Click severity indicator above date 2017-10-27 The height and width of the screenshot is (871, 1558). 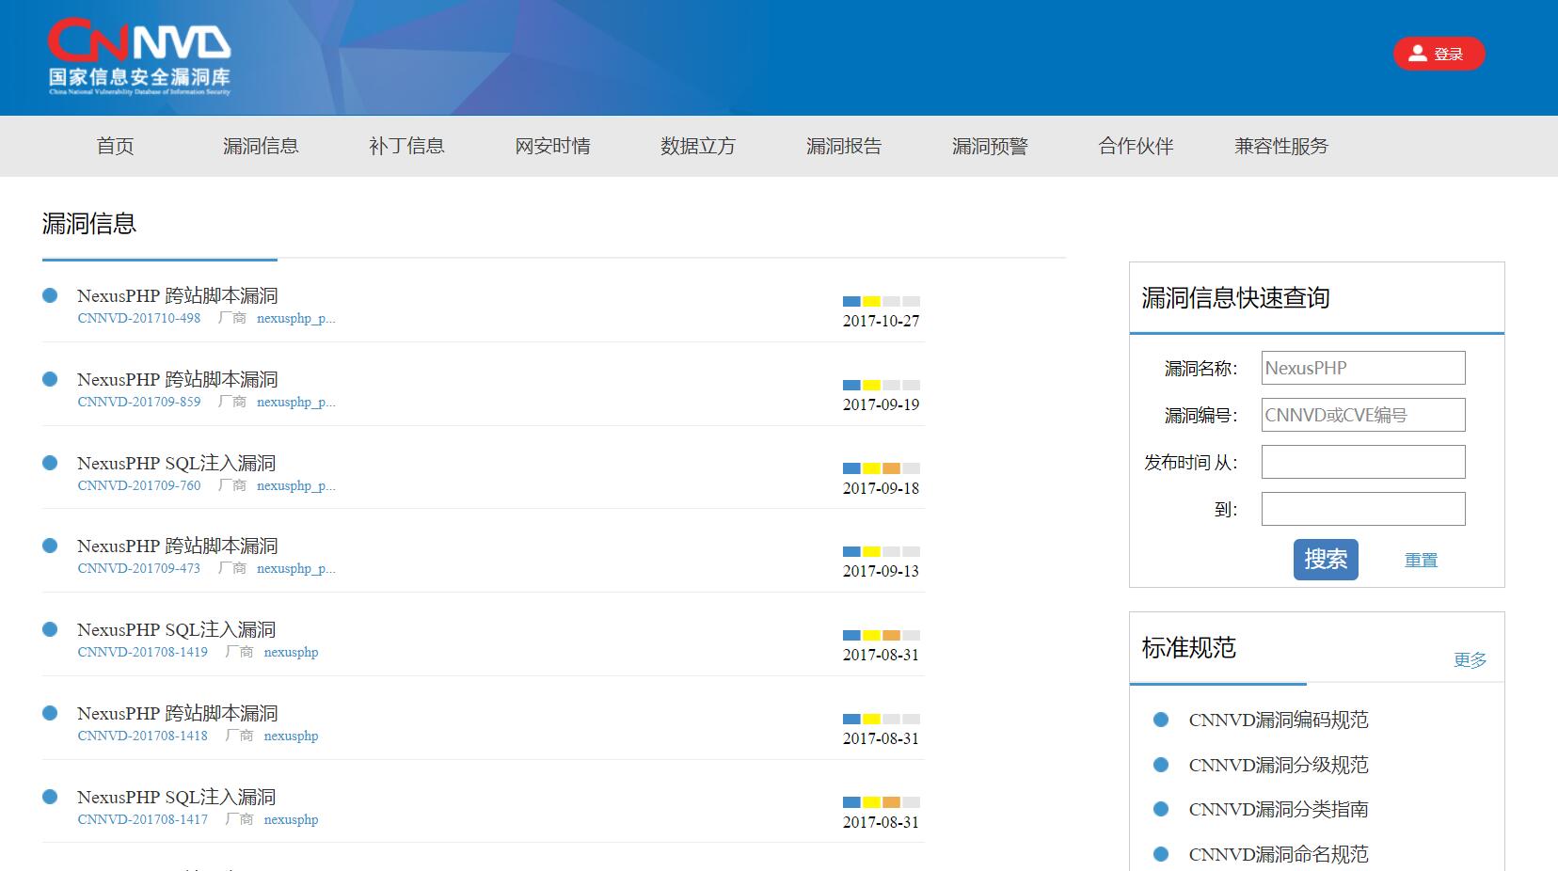click(882, 301)
